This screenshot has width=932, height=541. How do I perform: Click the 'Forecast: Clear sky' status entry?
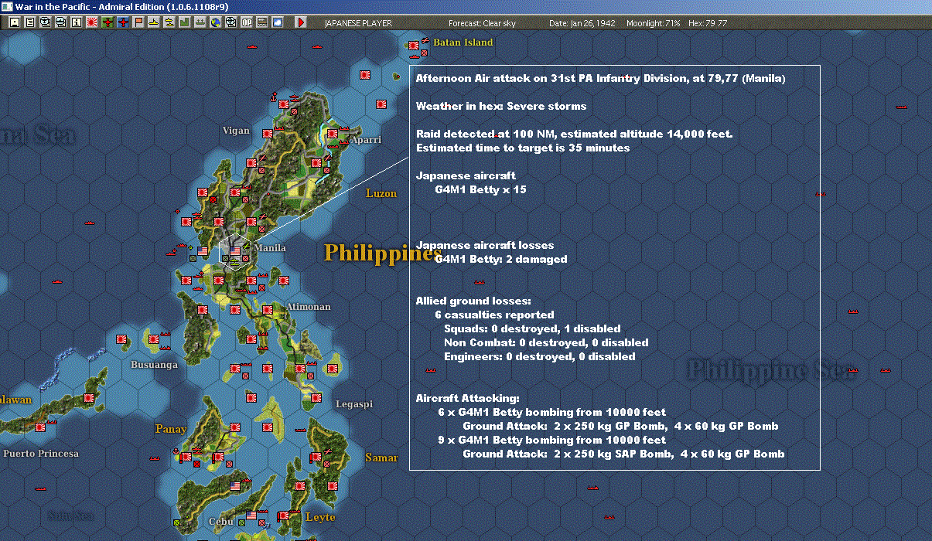coord(482,23)
